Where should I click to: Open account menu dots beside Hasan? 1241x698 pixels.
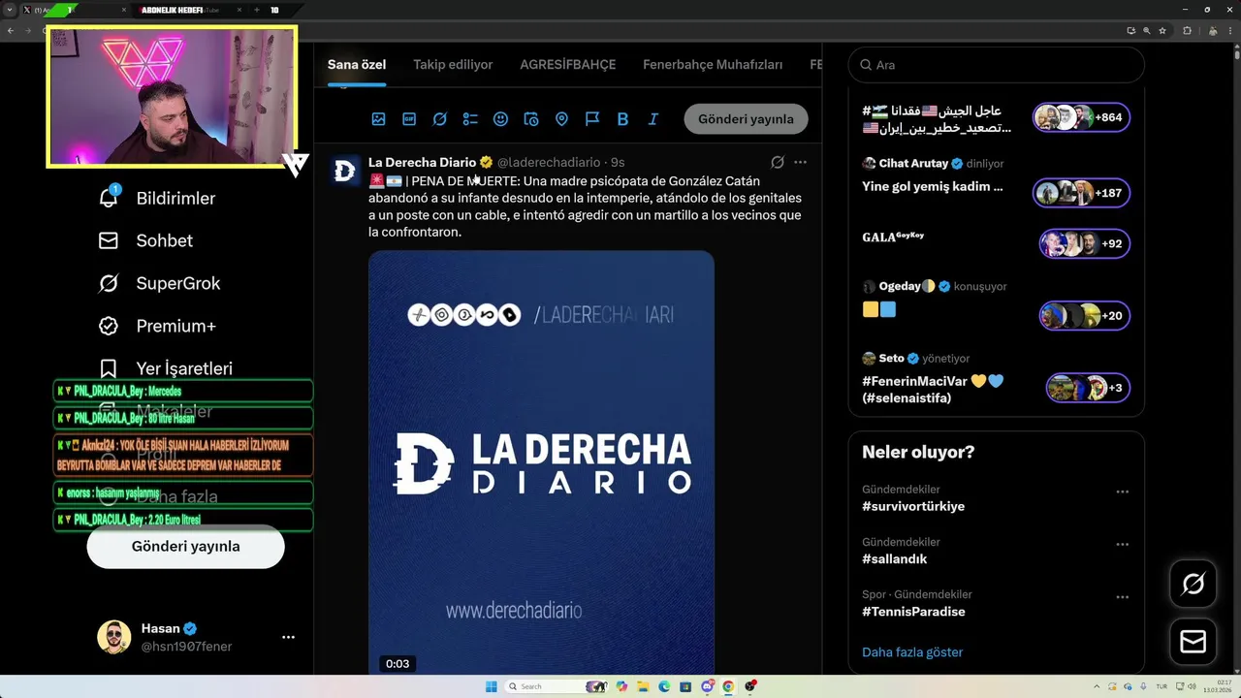point(288,637)
